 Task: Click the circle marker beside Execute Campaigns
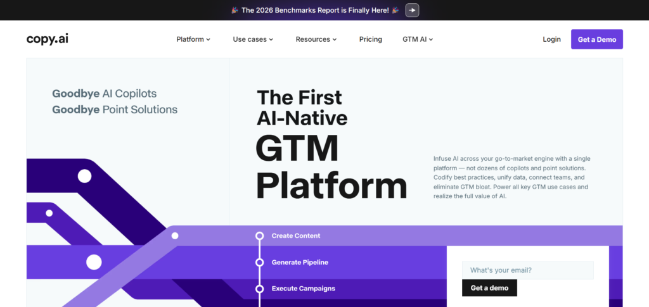(259, 289)
